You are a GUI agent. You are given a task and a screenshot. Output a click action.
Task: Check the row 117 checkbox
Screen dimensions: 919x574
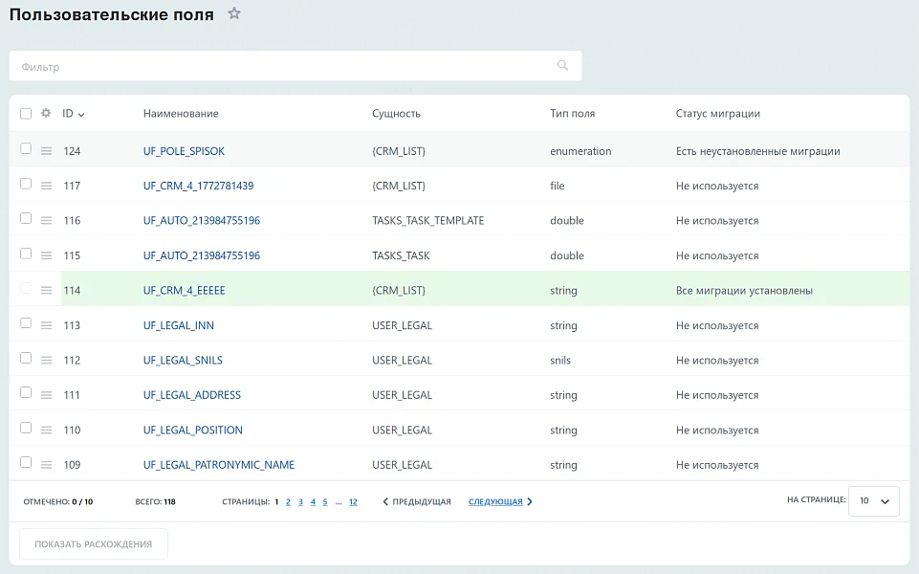(x=26, y=184)
